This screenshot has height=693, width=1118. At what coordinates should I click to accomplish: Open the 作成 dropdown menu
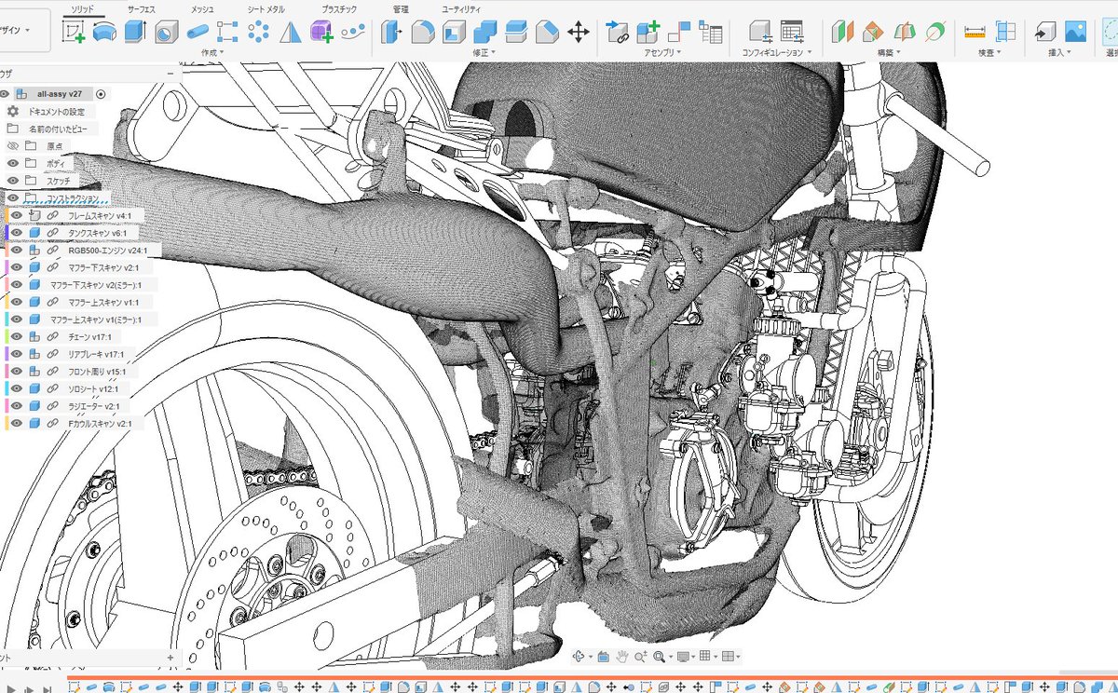coord(213,53)
